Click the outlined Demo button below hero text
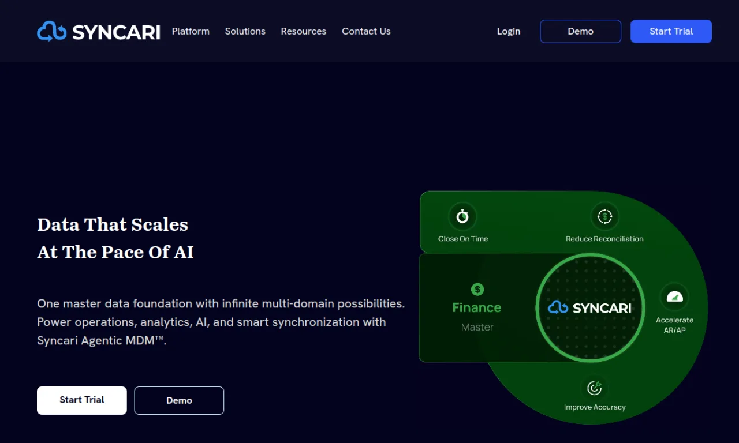The width and height of the screenshot is (739, 443). pos(179,400)
